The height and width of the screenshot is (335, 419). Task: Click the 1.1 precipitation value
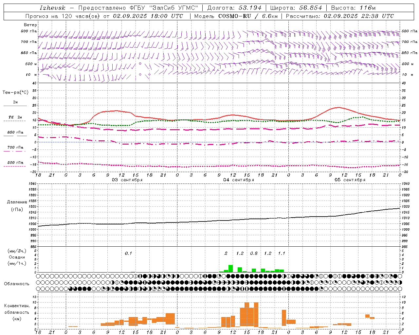tap(282, 254)
